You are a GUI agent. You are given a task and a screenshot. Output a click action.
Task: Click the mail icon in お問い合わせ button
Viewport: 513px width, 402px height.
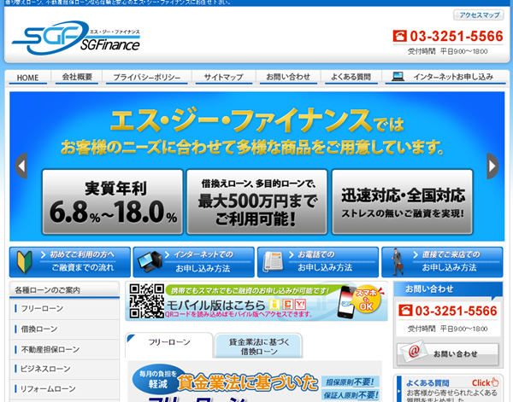(x=413, y=352)
